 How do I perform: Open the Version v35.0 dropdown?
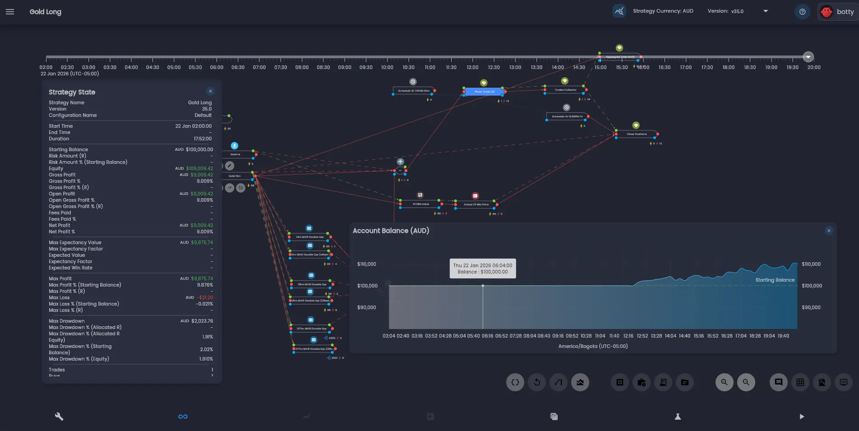pos(765,11)
